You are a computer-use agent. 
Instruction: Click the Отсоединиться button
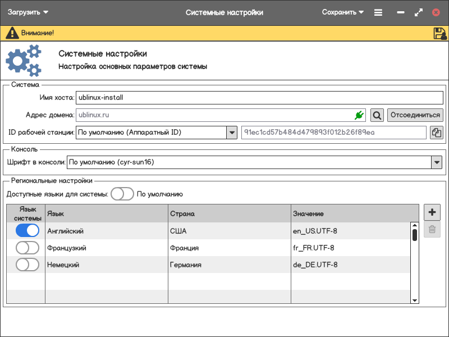point(415,115)
